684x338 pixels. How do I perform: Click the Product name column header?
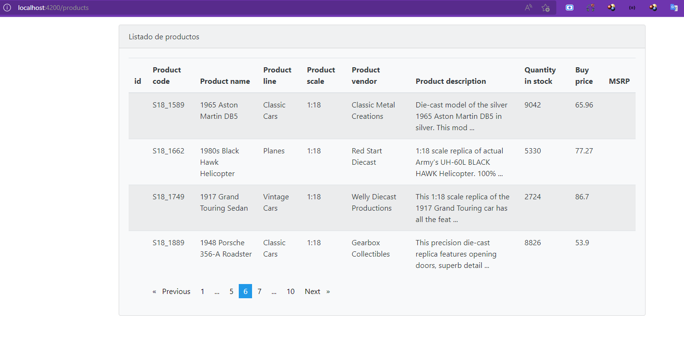click(x=225, y=81)
